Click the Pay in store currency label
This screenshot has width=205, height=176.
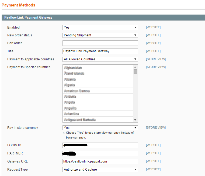23,128
